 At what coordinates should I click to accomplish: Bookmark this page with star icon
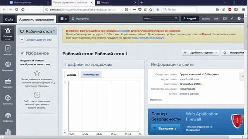pos(151,10)
